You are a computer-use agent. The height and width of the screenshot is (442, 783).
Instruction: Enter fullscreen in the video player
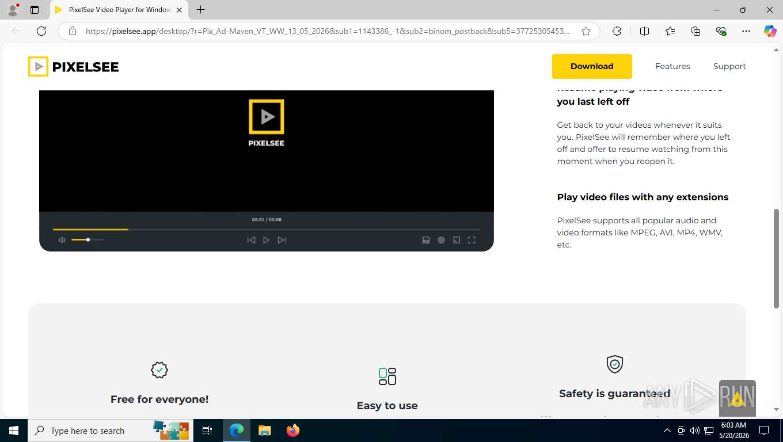[x=472, y=240]
